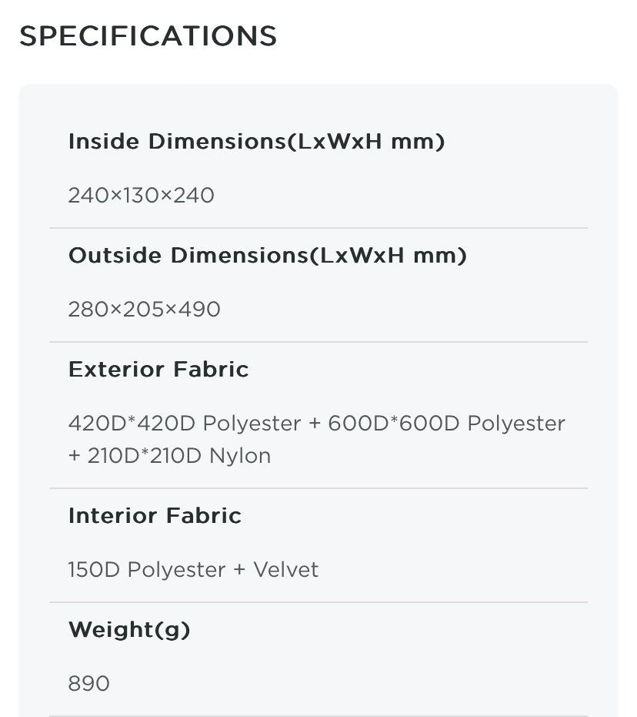This screenshot has height=717, width=637.
Task: Click the word Velvet
Action: 285,570
